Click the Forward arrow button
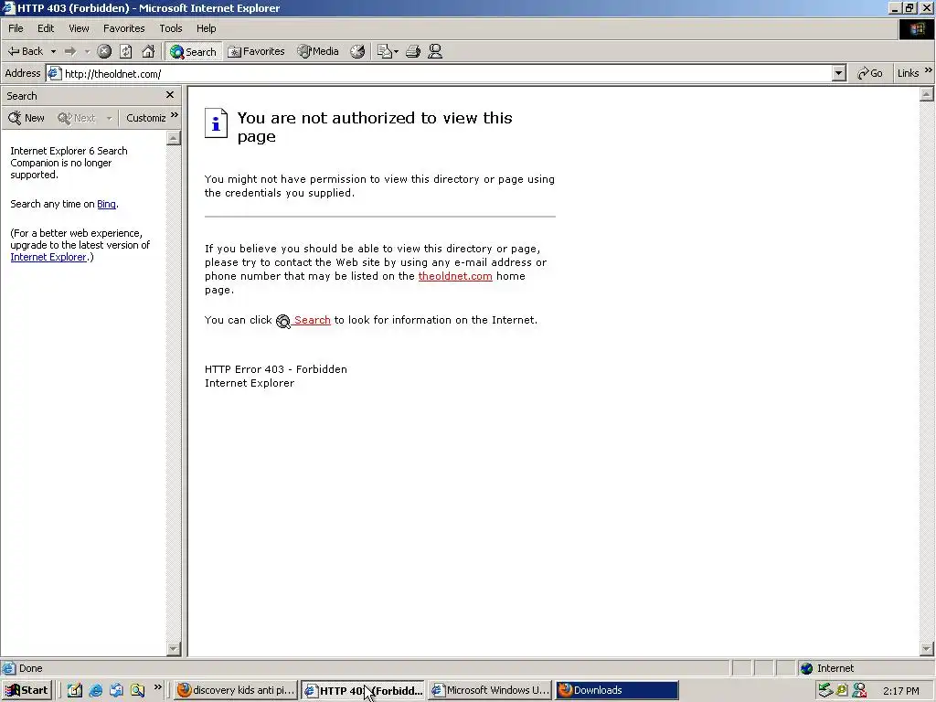Image resolution: width=936 pixels, height=702 pixels. 70,51
